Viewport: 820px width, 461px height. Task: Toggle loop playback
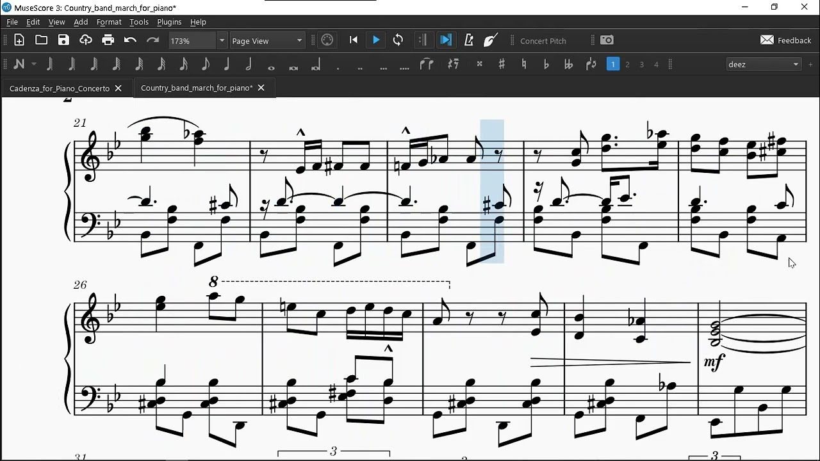(398, 40)
